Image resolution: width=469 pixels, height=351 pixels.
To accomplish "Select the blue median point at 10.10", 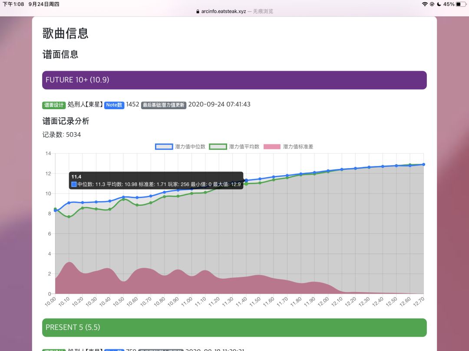I will pos(69,203).
